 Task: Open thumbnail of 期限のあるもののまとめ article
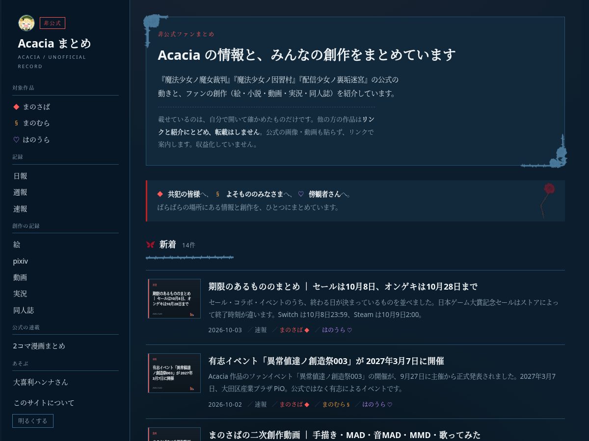[174, 299]
